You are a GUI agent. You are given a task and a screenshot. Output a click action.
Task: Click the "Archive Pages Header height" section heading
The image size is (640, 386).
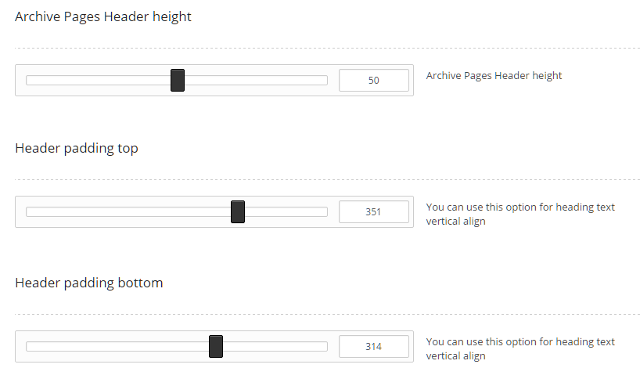click(x=103, y=16)
